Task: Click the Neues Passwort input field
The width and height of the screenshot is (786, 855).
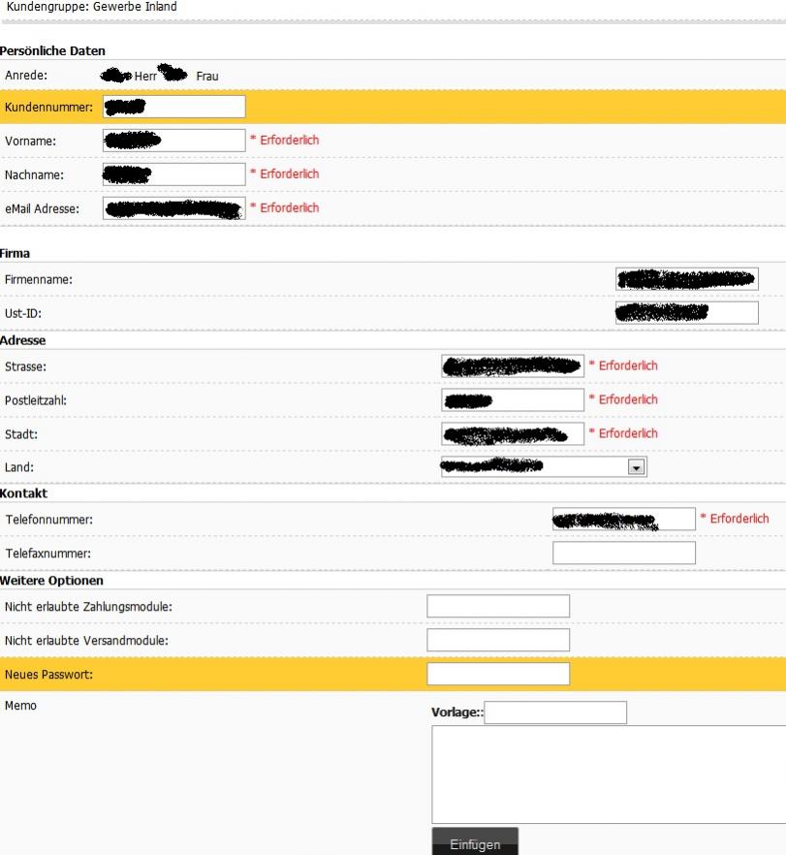Action: point(498,674)
